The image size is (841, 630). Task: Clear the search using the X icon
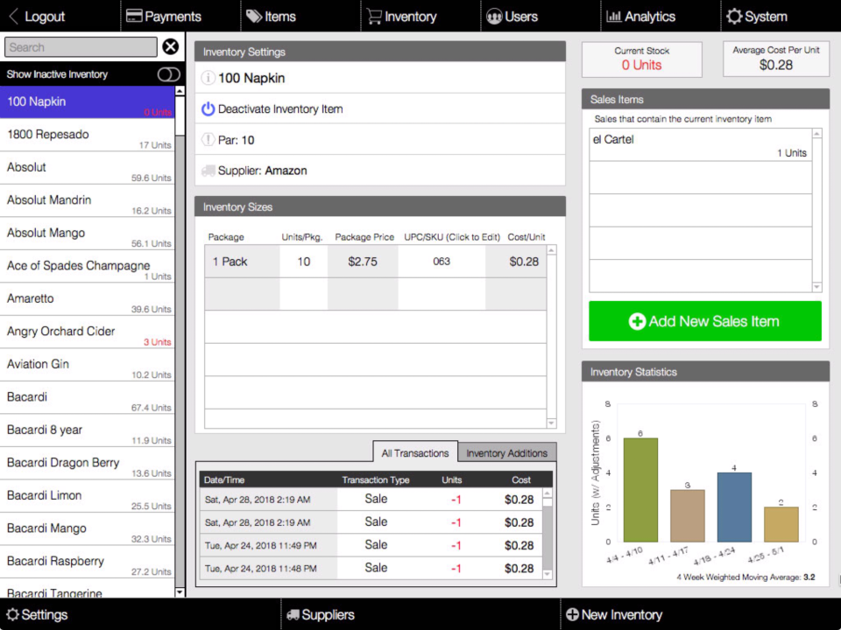pyautogui.click(x=170, y=46)
